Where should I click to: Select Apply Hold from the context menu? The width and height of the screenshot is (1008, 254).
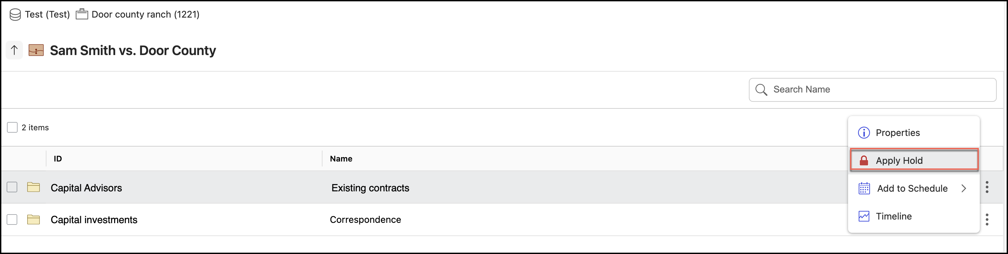point(899,160)
